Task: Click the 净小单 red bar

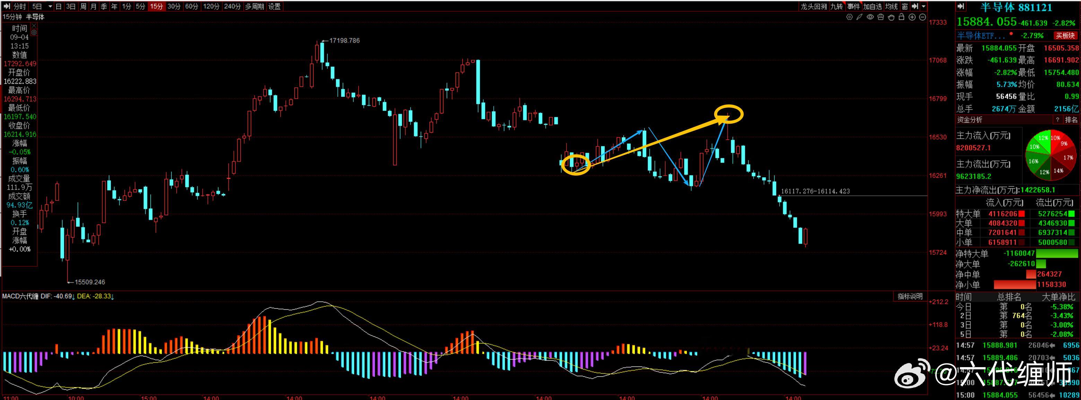Action: point(1015,285)
